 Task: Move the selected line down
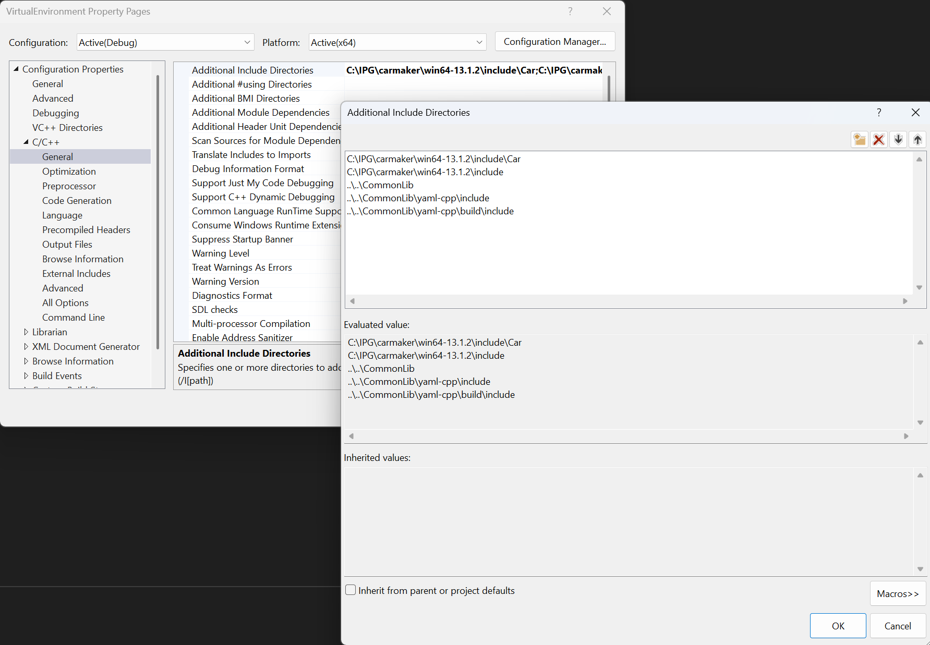click(898, 140)
